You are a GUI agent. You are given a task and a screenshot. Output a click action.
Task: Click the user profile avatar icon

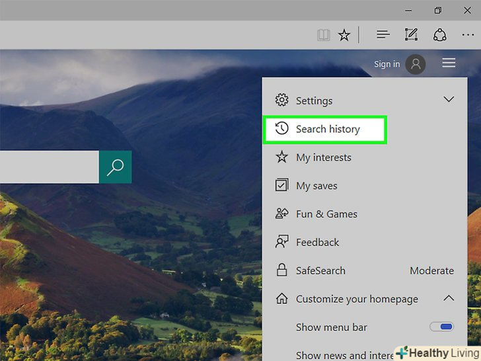pos(416,64)
